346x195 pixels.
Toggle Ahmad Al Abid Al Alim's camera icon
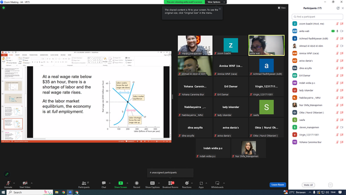[x=342, y=46]
